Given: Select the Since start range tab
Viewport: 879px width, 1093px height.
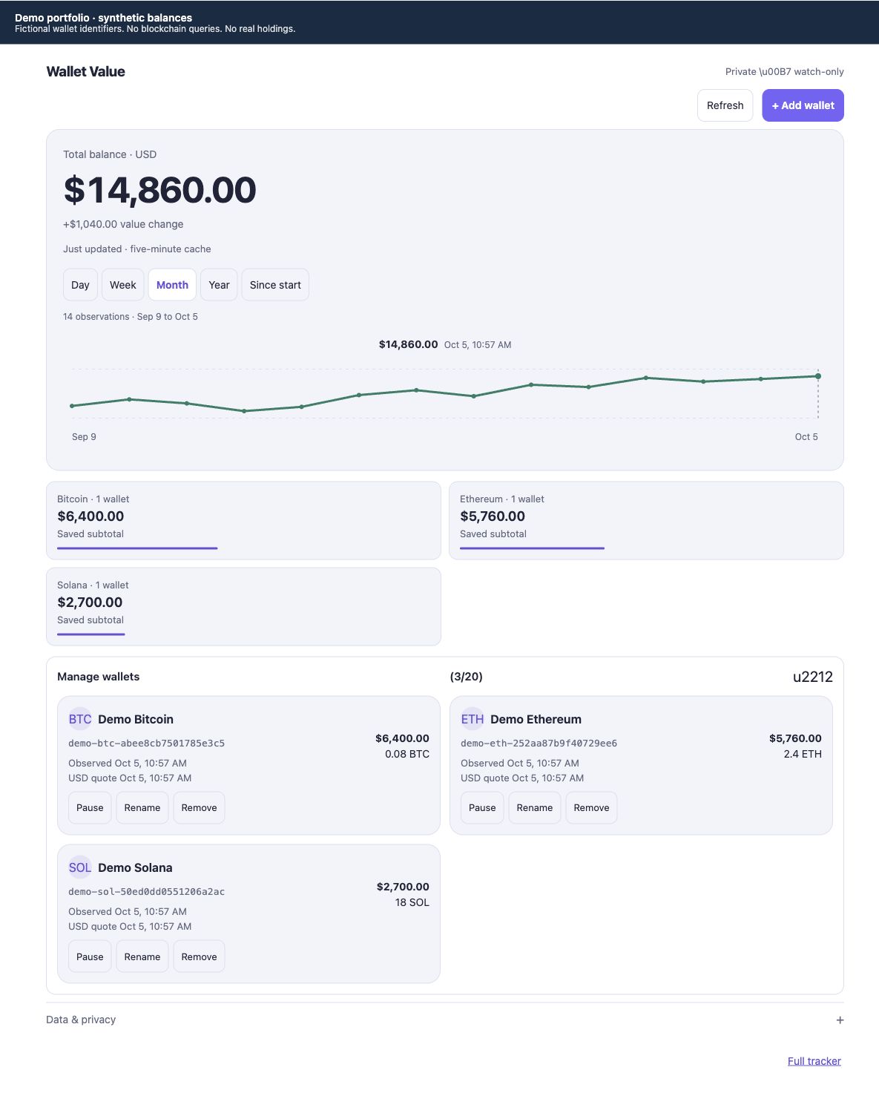Looking at the screenshot, I should tap(275, 285).
